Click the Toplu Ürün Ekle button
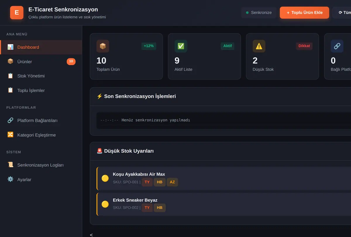Viewport: 351px width, 237px height. pyautogui.click(x=304, y=13)
